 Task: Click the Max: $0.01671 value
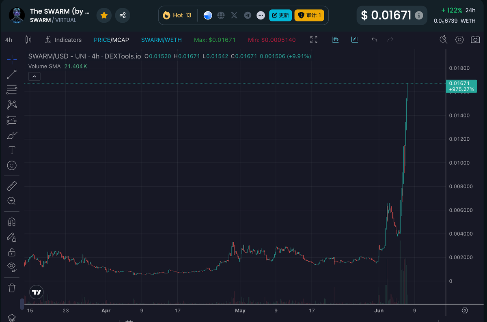215,40
